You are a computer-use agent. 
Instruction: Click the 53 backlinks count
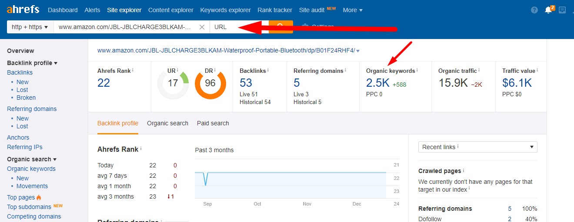pos(246,83)
